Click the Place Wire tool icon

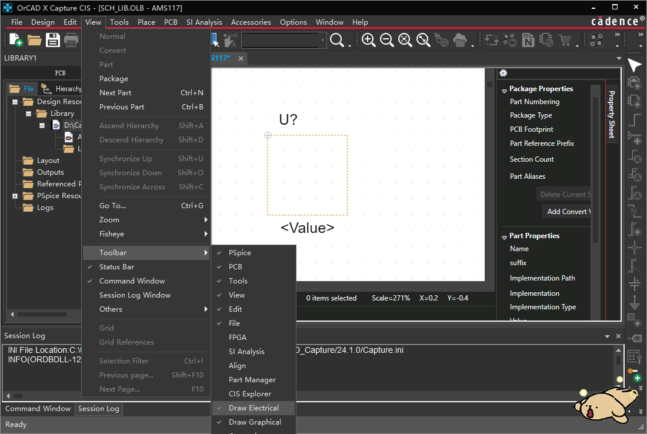click(x=634, y=119)
